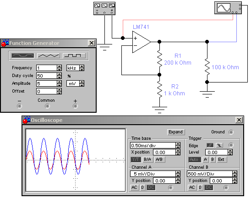Switch display mode to Y/T
251x198 pixels.
(136, 159)
